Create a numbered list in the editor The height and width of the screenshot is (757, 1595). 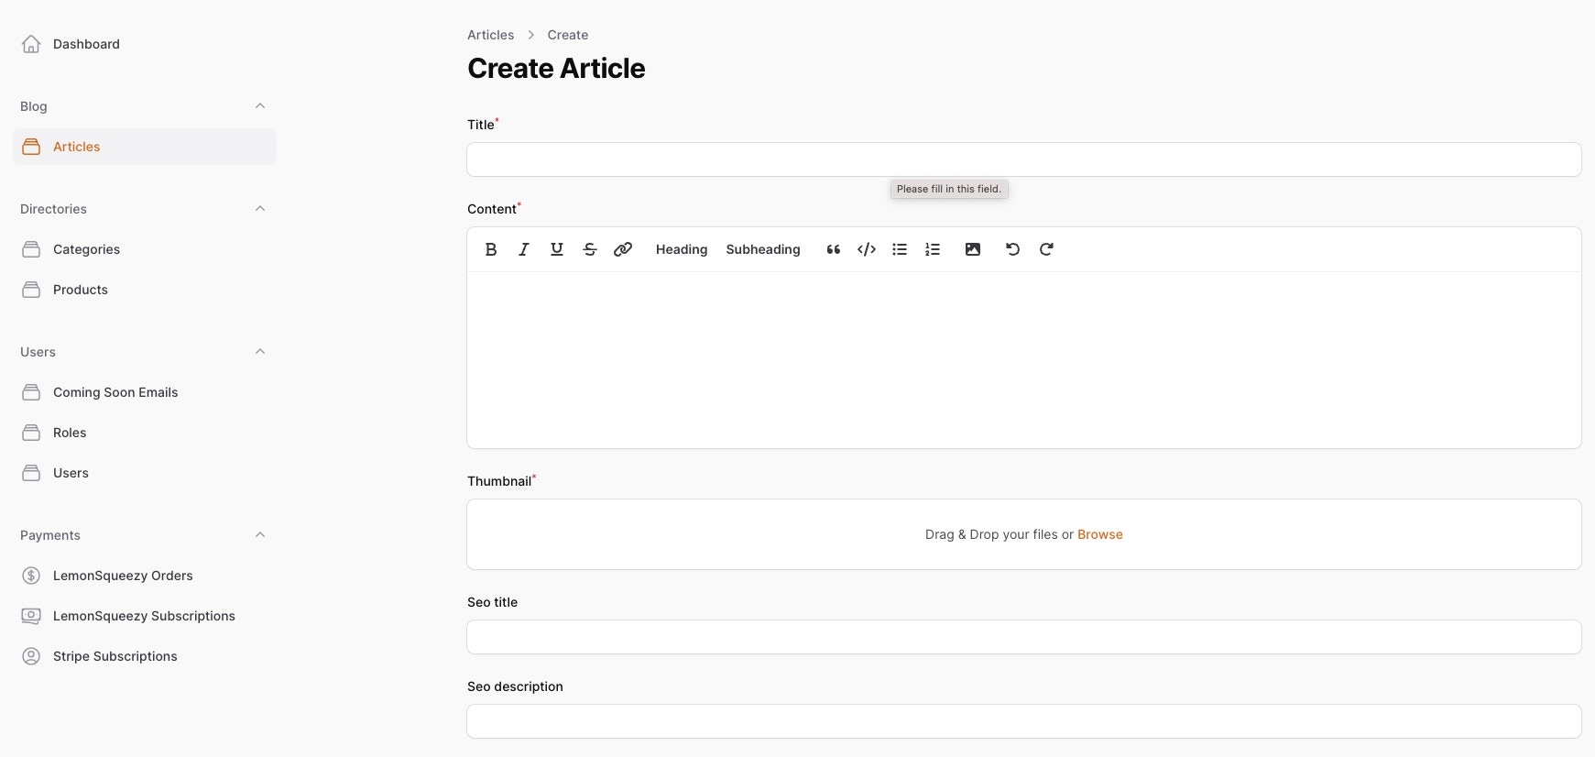point(933,249)
